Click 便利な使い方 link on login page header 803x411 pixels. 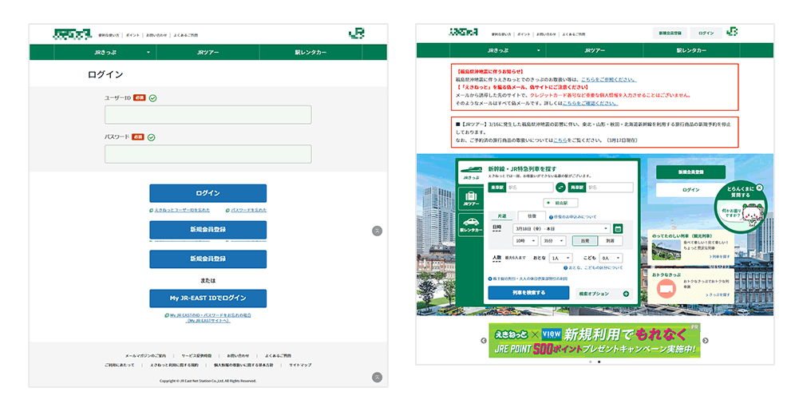[x=109, y=35]
